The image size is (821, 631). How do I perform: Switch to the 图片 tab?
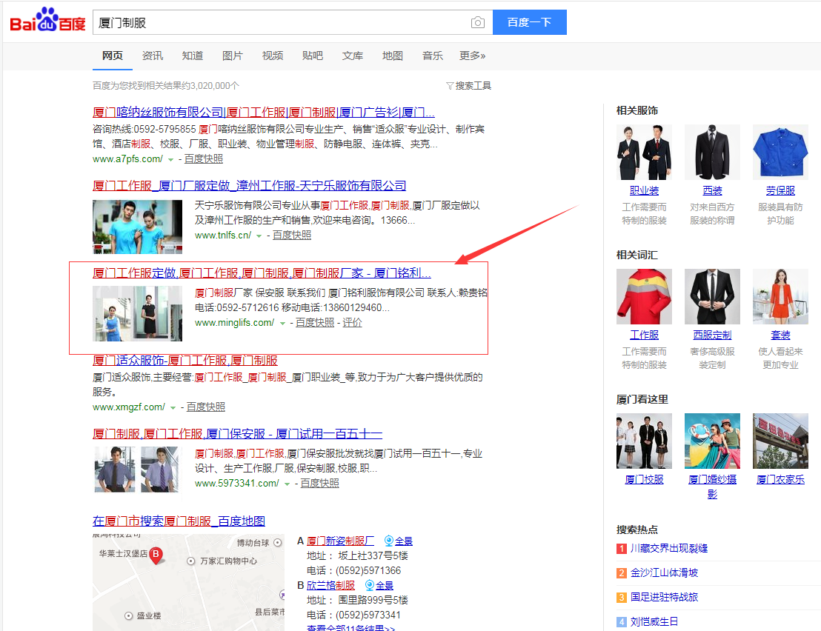click(232, 56)
